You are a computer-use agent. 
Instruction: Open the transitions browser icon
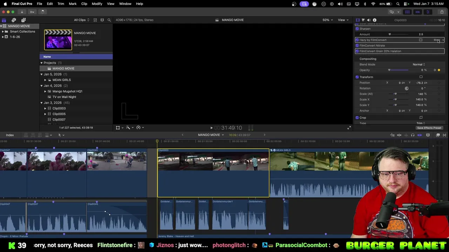444,135
